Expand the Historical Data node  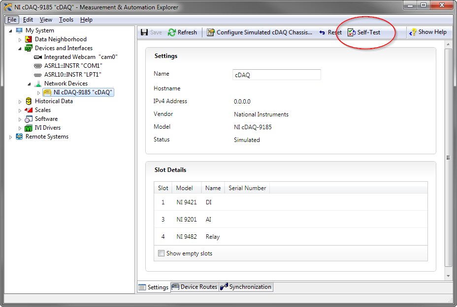coord(20,102)
